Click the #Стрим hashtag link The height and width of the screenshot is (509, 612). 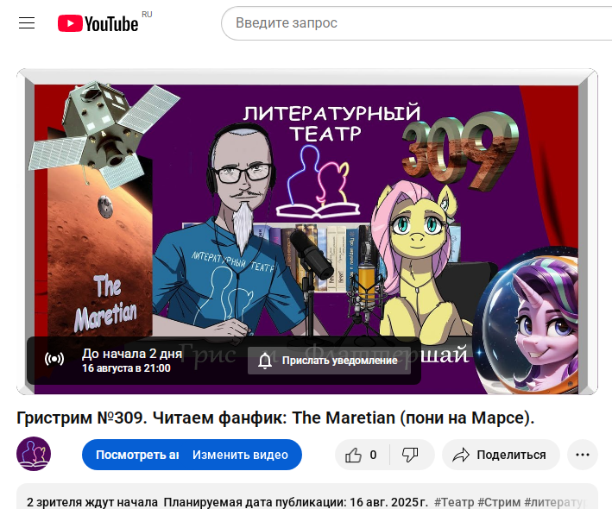(x=499, y=502)
